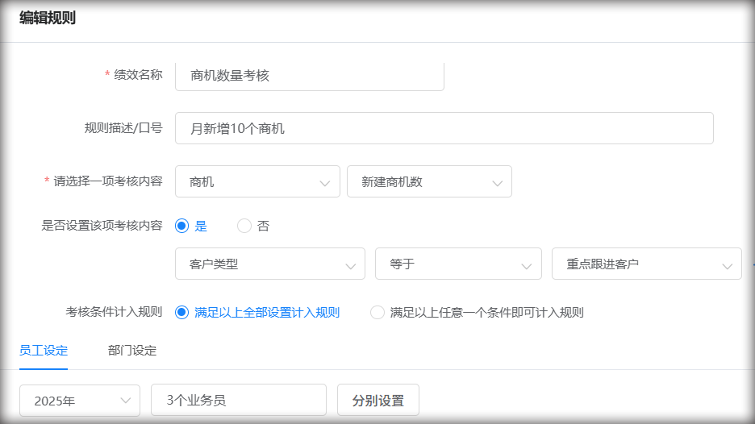Click chevron arrow in 重点跟进客户 dropdown
The height and width of the screenshot is (424, 755).
tap(727, 266)
